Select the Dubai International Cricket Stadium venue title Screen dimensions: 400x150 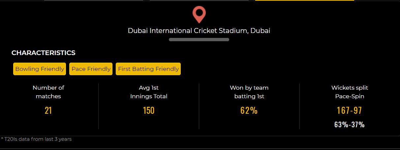(199, 31)
